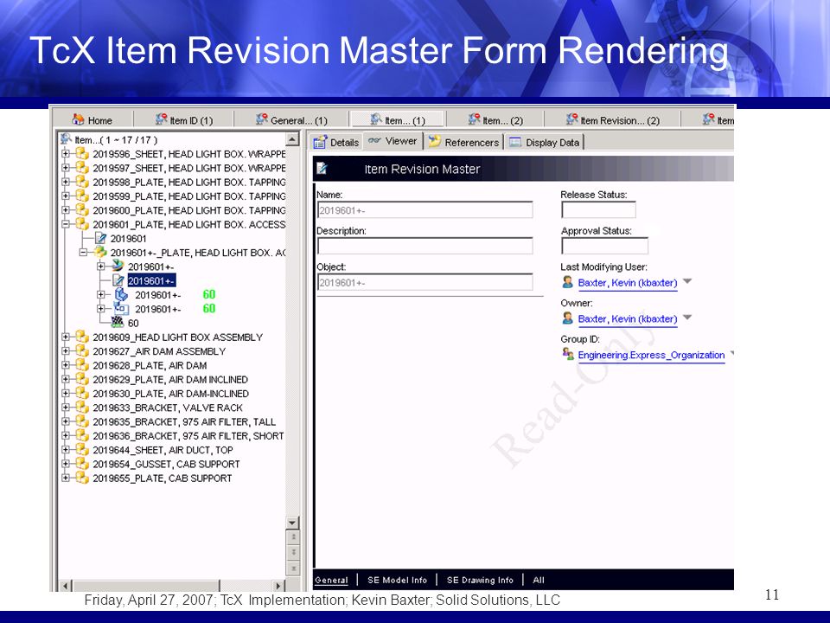Click the horizontal scrollbar right arrow
The image size is (830, 623).
pos(278,586)
